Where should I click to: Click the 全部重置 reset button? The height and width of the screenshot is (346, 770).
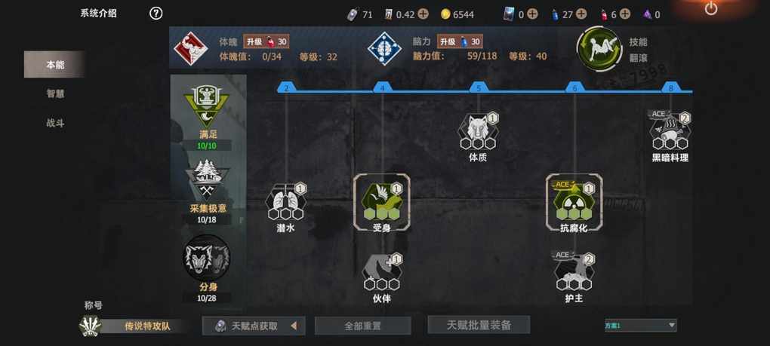pyautogui.click(x=362, y=326)
